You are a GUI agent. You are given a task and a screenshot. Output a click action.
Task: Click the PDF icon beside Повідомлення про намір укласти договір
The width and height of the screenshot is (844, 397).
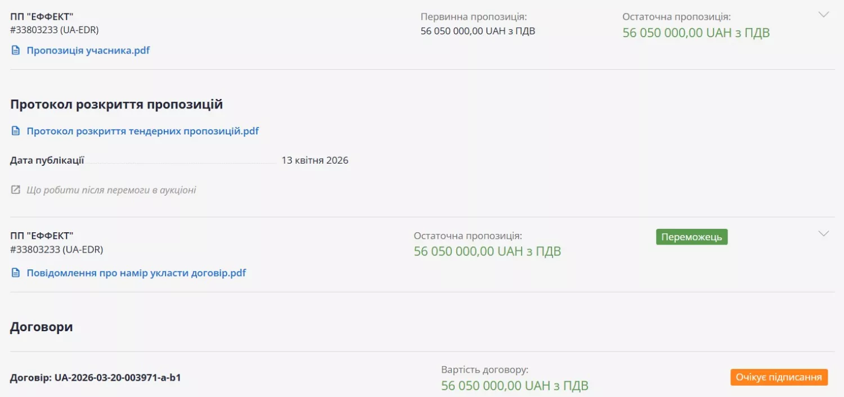tap(15, 272)
